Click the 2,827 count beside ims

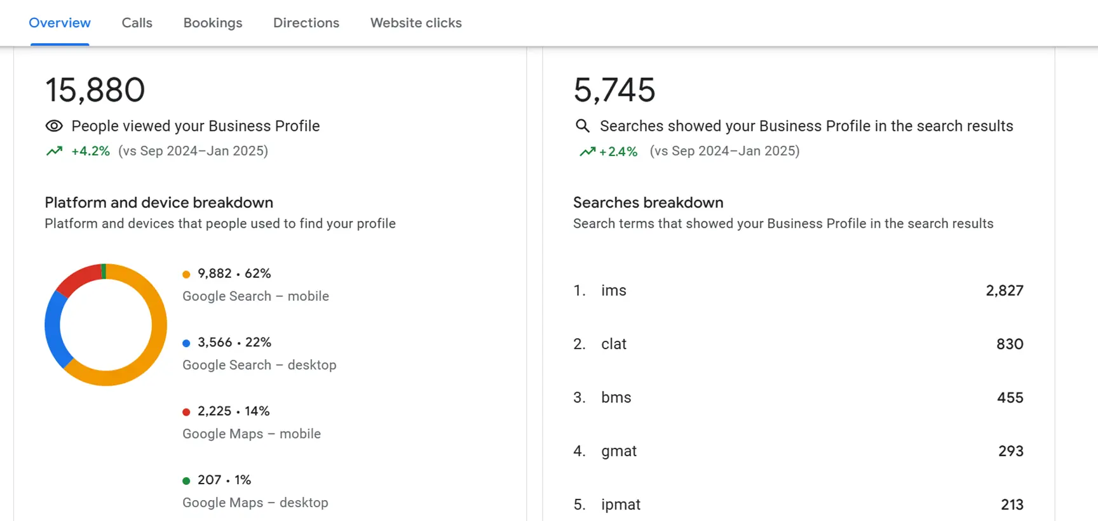(1005, 291)
